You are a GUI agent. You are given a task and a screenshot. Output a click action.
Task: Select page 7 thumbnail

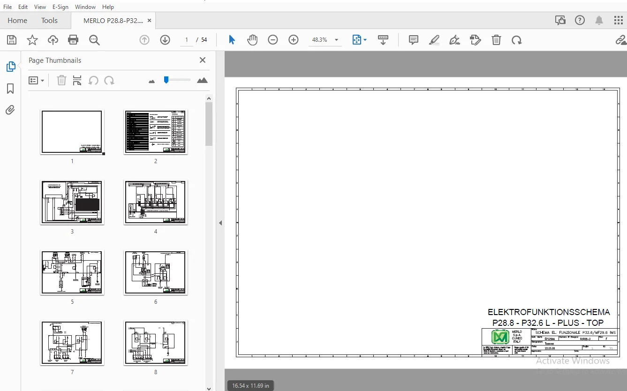(x=71, y=343)
